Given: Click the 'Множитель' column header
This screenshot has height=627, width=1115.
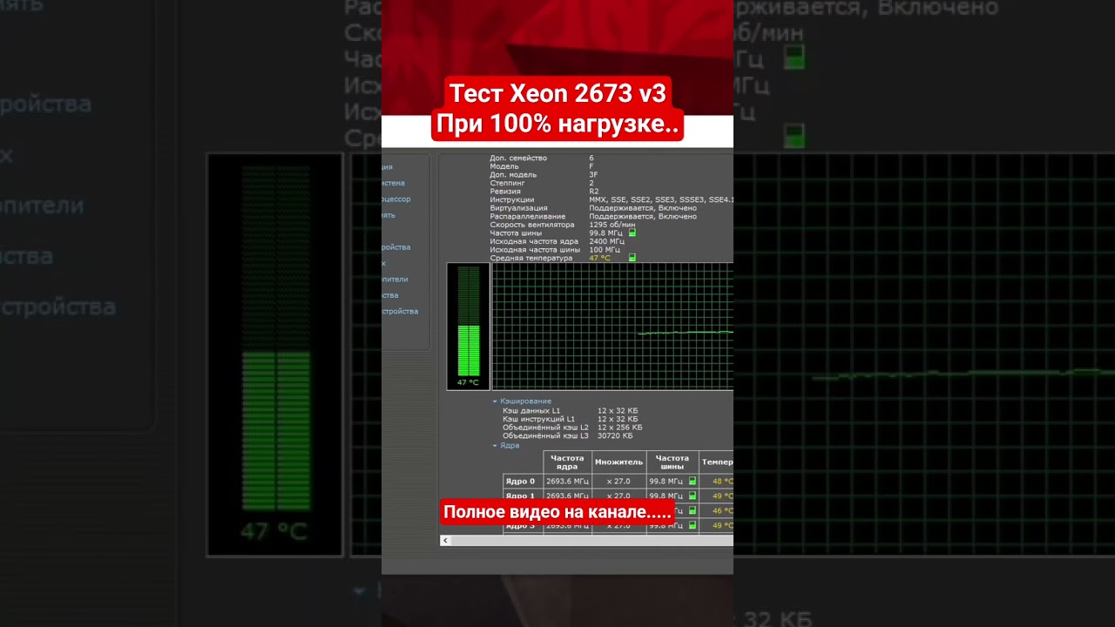Looking at the screenshot, I should tap(618, 462).
